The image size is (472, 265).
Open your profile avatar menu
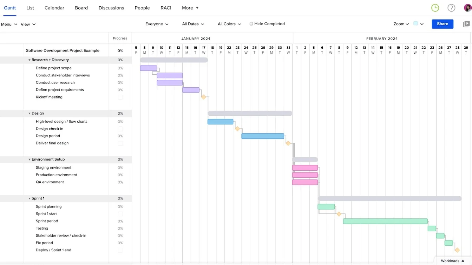467,7
